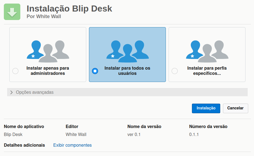Select the 'Instalar apenas para administradores' radio button
This screenshot has width=254, height=156.
click(15, 71)
